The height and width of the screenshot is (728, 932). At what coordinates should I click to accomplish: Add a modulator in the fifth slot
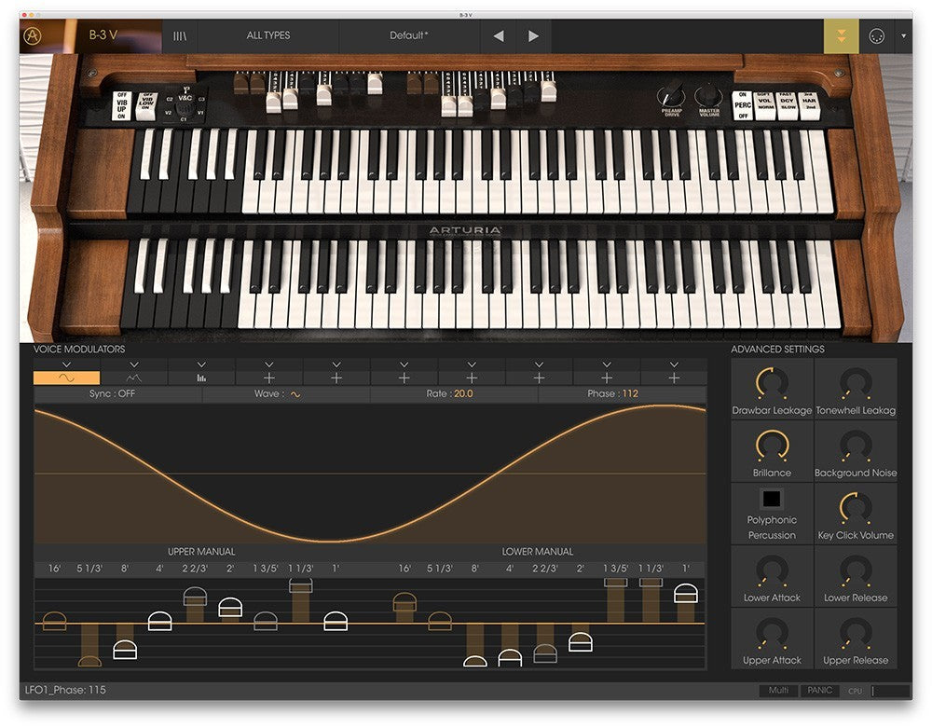(x=336, y=378)
